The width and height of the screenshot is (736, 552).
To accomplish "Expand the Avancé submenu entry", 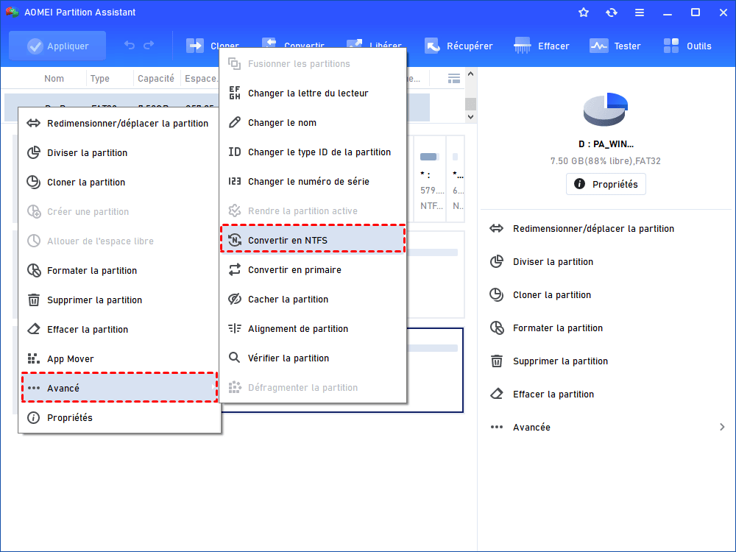I will coord(119,388).
